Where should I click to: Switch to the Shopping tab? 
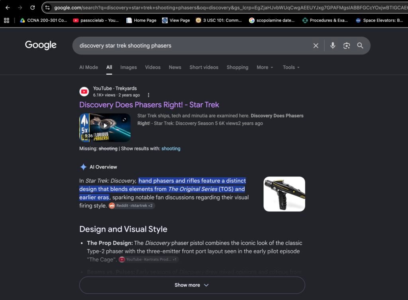point(237,67)
